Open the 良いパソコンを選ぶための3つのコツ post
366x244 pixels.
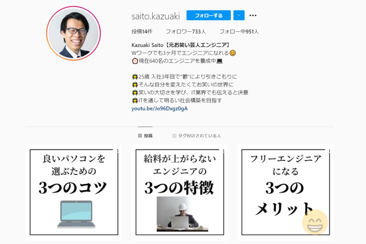pos(74,192)
